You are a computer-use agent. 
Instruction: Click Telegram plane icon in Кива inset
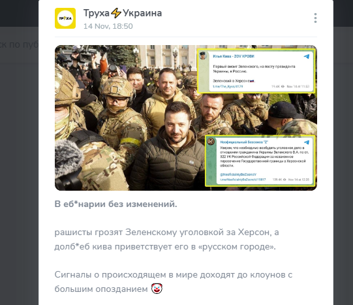pos(307,56)
